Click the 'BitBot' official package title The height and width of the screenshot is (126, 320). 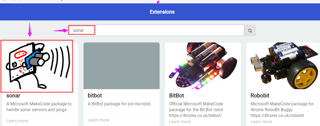(x=177, y=95)
